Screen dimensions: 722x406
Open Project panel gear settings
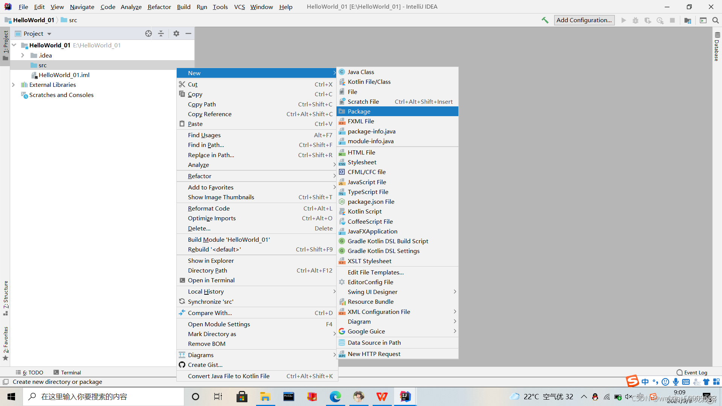[x=176, y=33]
